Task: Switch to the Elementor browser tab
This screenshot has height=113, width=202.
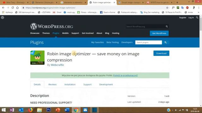Action: coord(45,3)
